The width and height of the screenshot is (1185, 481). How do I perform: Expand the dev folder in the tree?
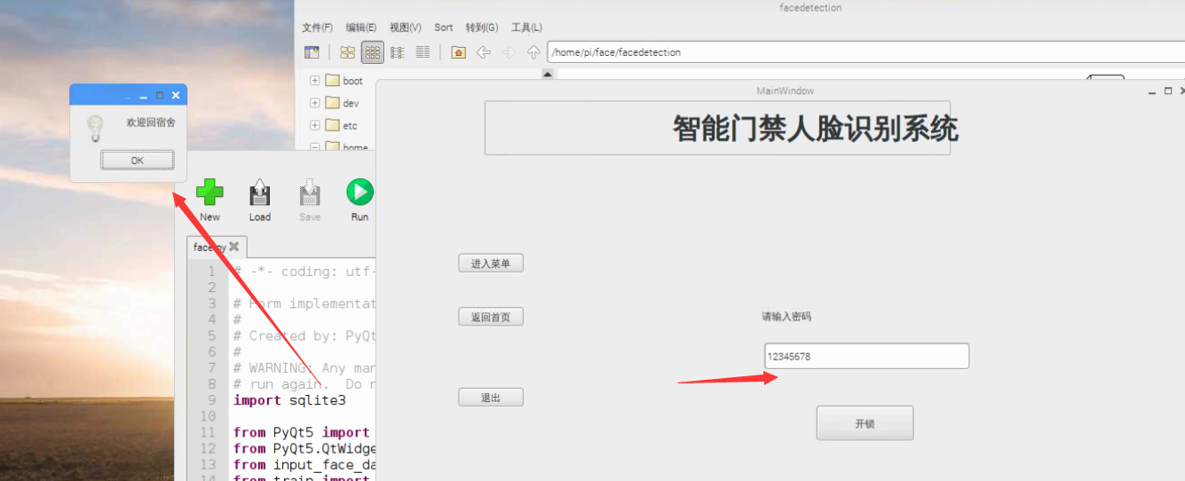click(314, 103)
